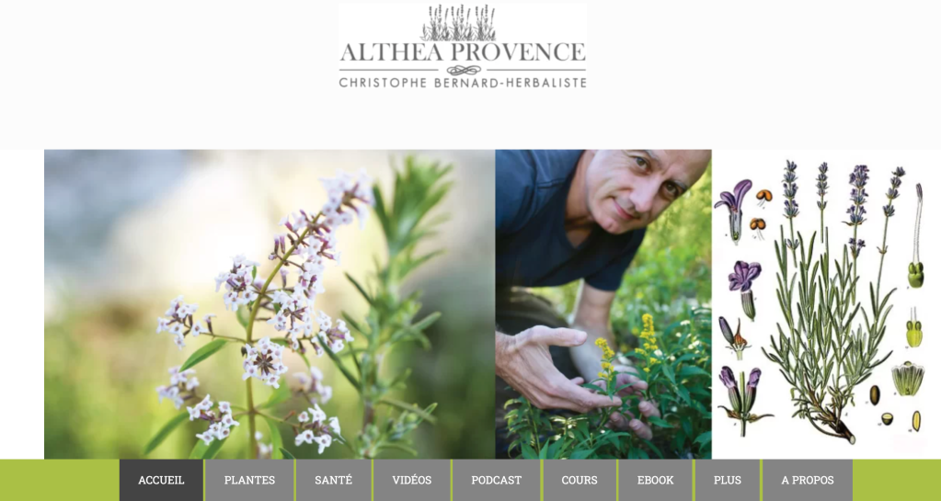
Task: Click the green seed pod illustration
Action: (914, 275)
